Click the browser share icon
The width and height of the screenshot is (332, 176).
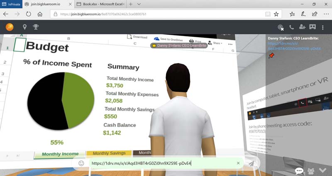pos(315,14)
